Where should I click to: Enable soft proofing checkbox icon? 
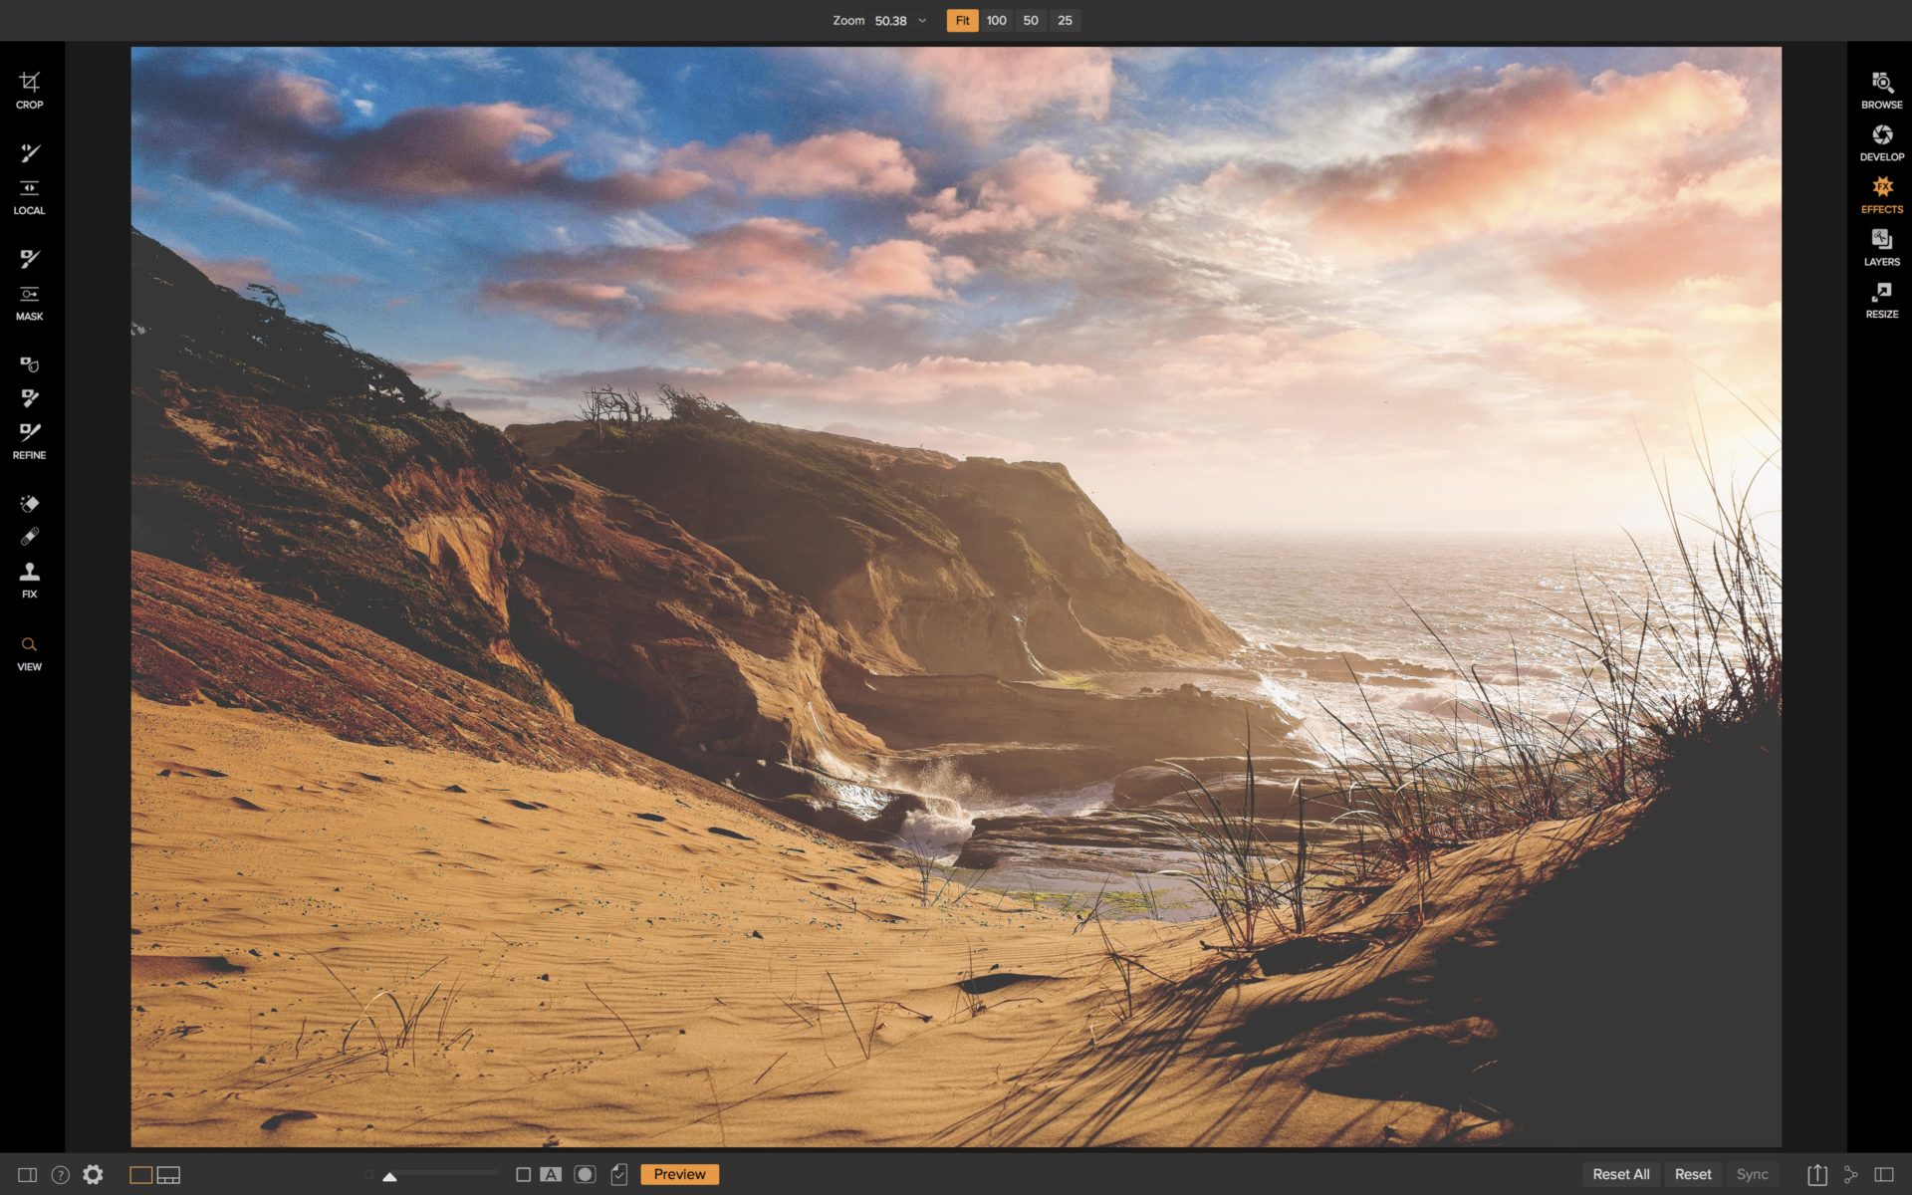click(619, 1175)
